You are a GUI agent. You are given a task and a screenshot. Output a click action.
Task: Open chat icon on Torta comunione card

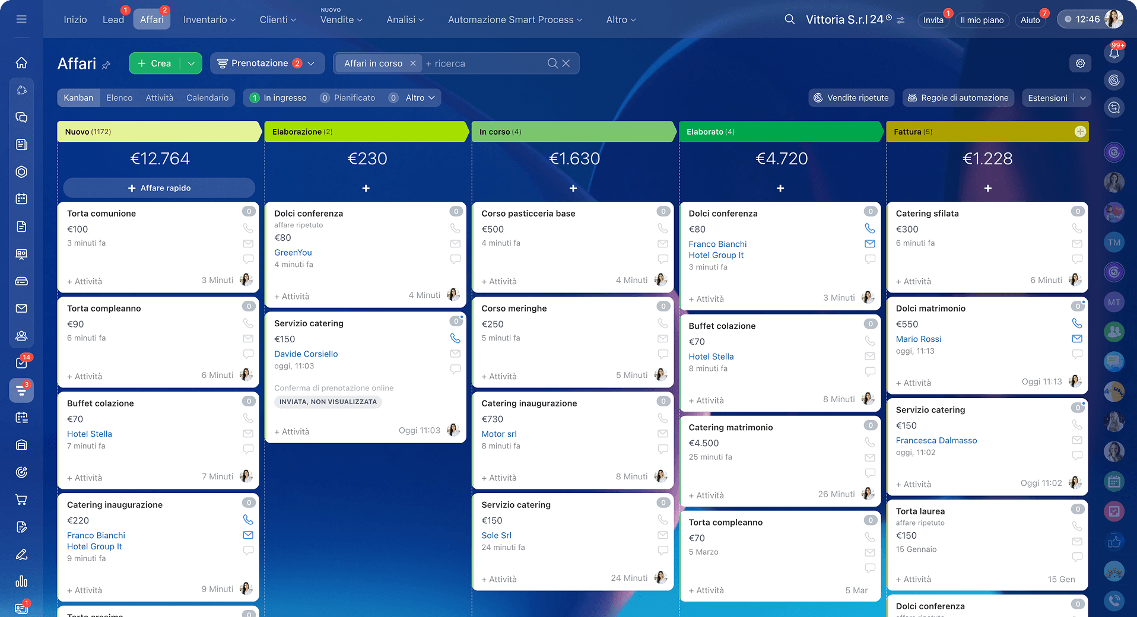[x=248, y=259]
